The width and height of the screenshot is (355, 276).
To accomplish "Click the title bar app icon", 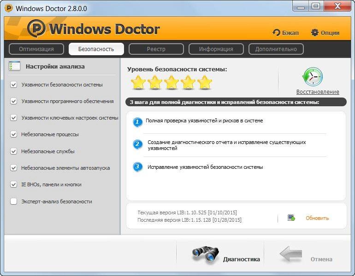I will point(9,8).
